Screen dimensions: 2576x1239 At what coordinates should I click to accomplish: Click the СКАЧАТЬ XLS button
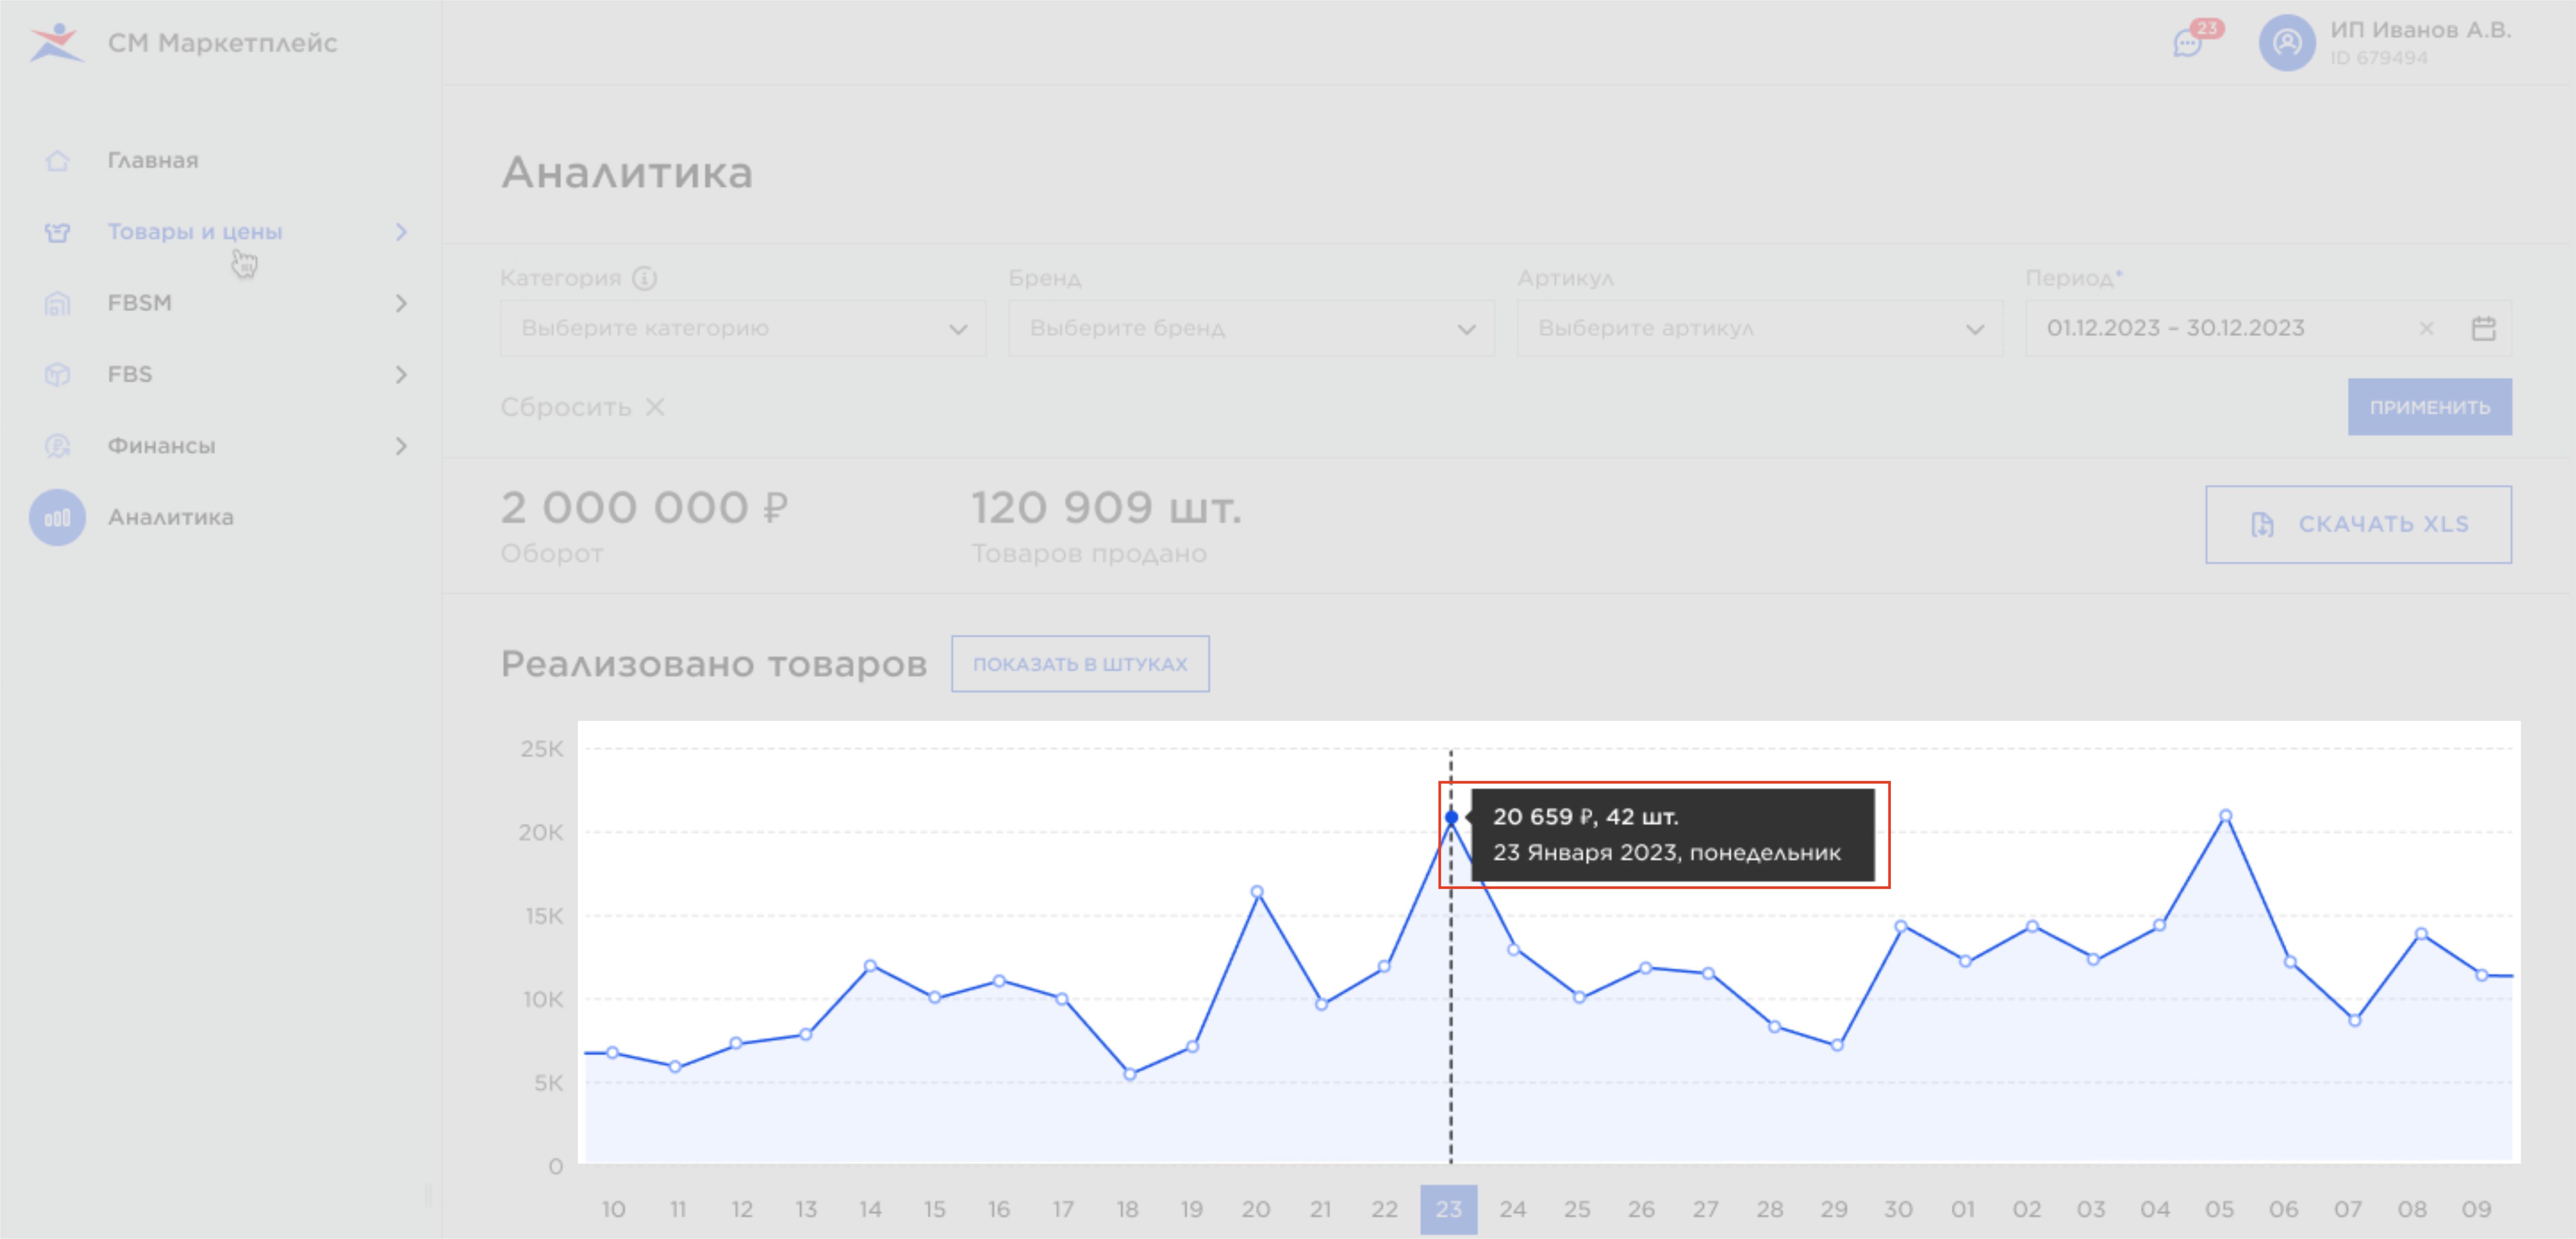pos(2358,525)
